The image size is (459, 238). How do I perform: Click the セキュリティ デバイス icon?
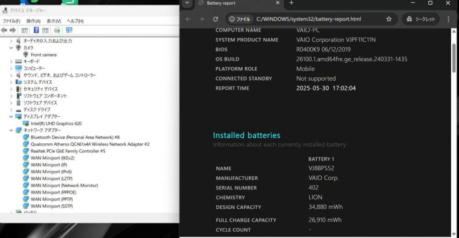18,89
